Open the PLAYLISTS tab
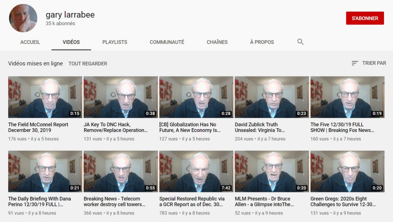393x222 pixels. 115,42
